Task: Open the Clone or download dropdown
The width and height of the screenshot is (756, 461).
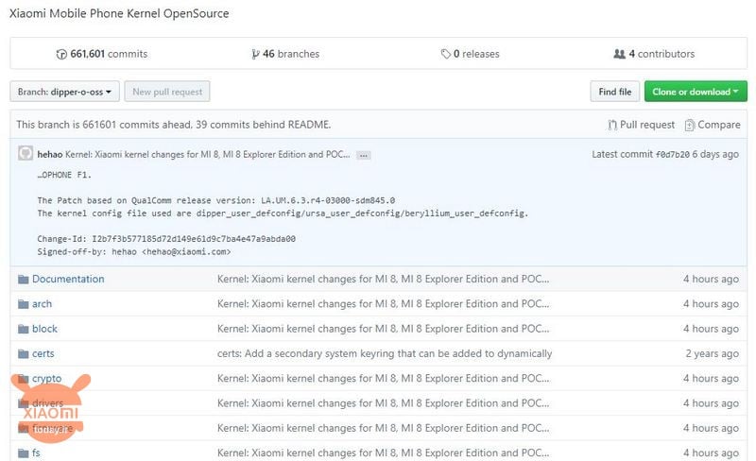Action: [x=696, y=92]
